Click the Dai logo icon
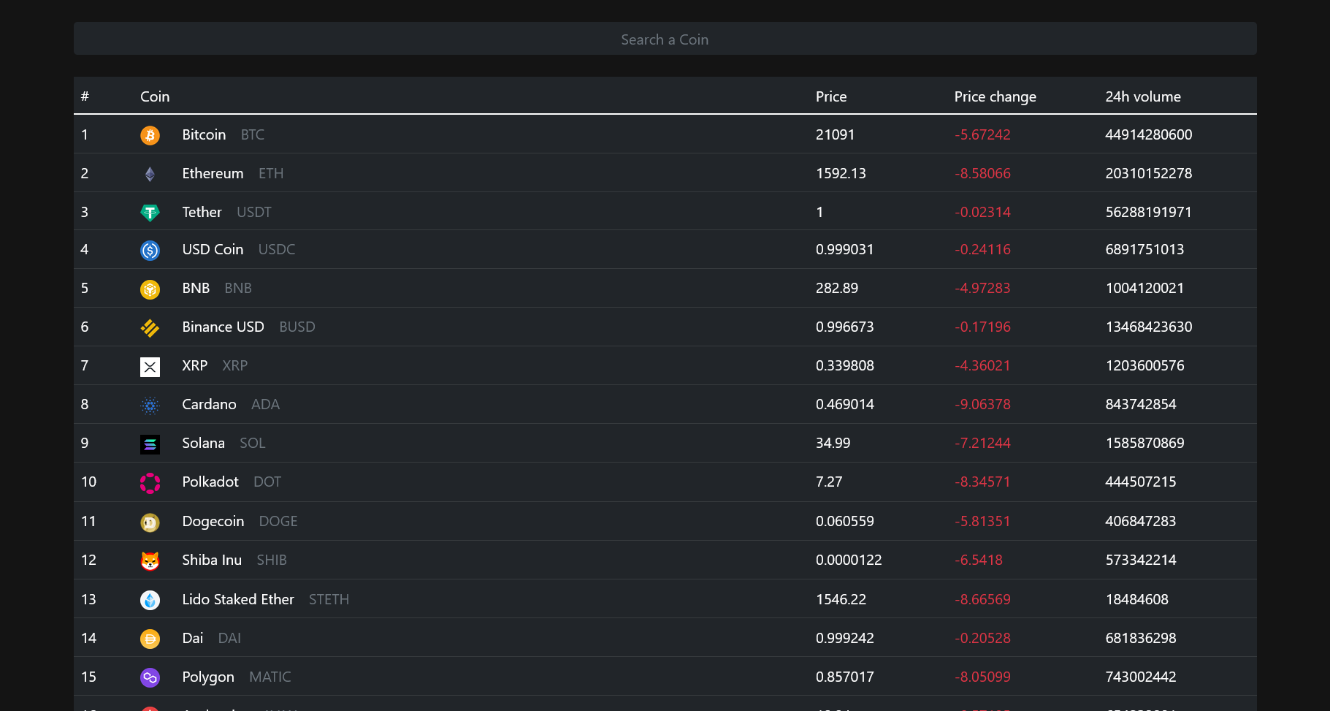The image size is (1330, 711). tap(150, 639)
